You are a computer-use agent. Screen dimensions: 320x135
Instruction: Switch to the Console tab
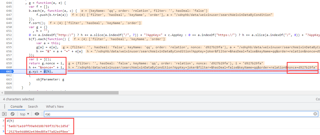pyautogui.click(x=16, y=107)
